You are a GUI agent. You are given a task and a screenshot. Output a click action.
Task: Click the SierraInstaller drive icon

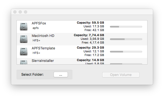click(x=24, y=62)
